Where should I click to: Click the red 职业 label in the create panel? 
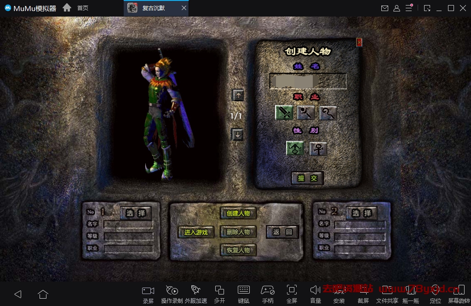(x=306, y=97)
